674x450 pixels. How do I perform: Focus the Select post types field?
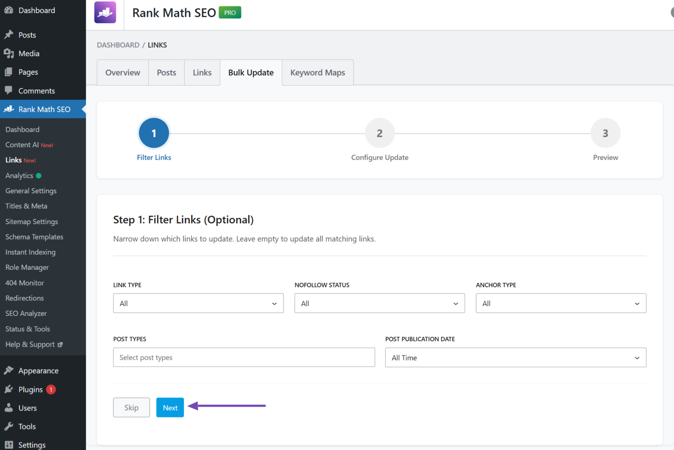(244, 358)
